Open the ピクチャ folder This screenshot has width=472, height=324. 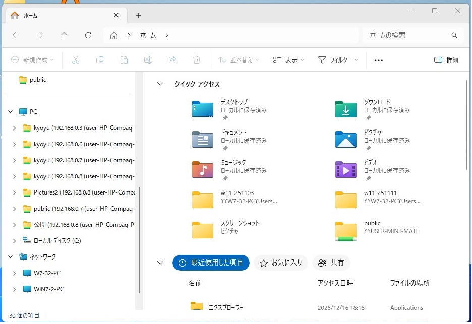coord(346,140)
